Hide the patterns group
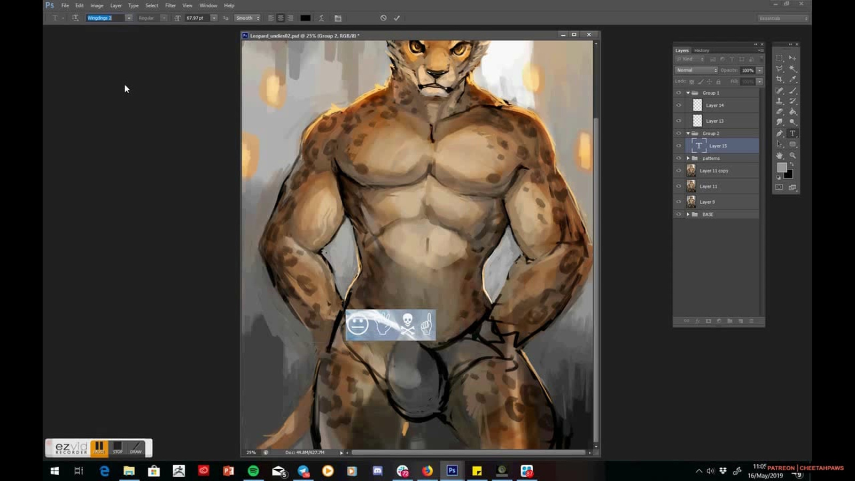 (x=679, y=158)
